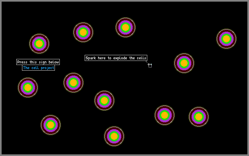The height and width of the screenshot is (156, 249).
Task: Select the bottommost cell in the scene
Action: (114, 136)
